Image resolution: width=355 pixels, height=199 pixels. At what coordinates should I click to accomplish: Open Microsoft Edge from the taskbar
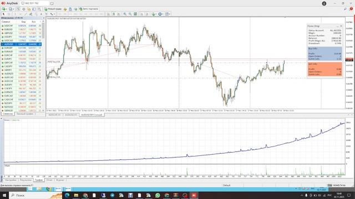coord(67,195)
